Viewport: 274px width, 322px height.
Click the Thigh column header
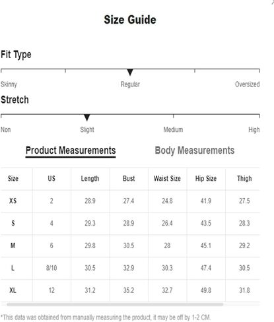(244, 178)
